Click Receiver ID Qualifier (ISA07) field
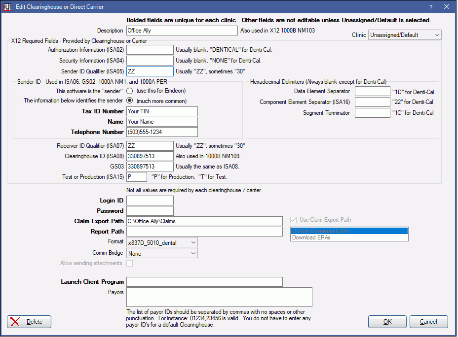458x337 pixels. [x=150, y=146]
